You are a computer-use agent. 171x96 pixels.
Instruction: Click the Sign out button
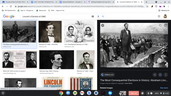point(134,93)
